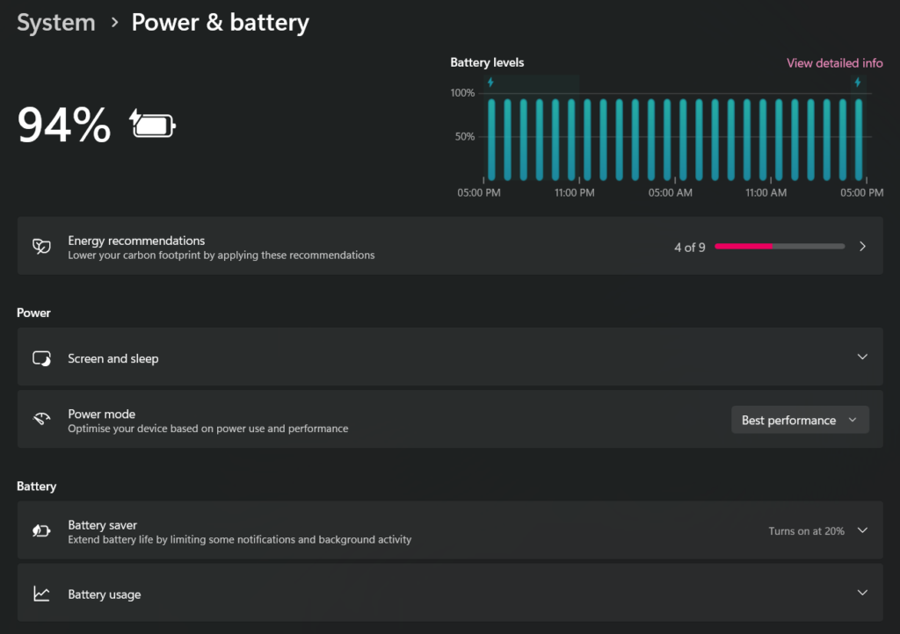The width and height of the screenshot is (900, 634).
Task: Expand the Battery usage section chevron
Action: [x=862, y=593]
